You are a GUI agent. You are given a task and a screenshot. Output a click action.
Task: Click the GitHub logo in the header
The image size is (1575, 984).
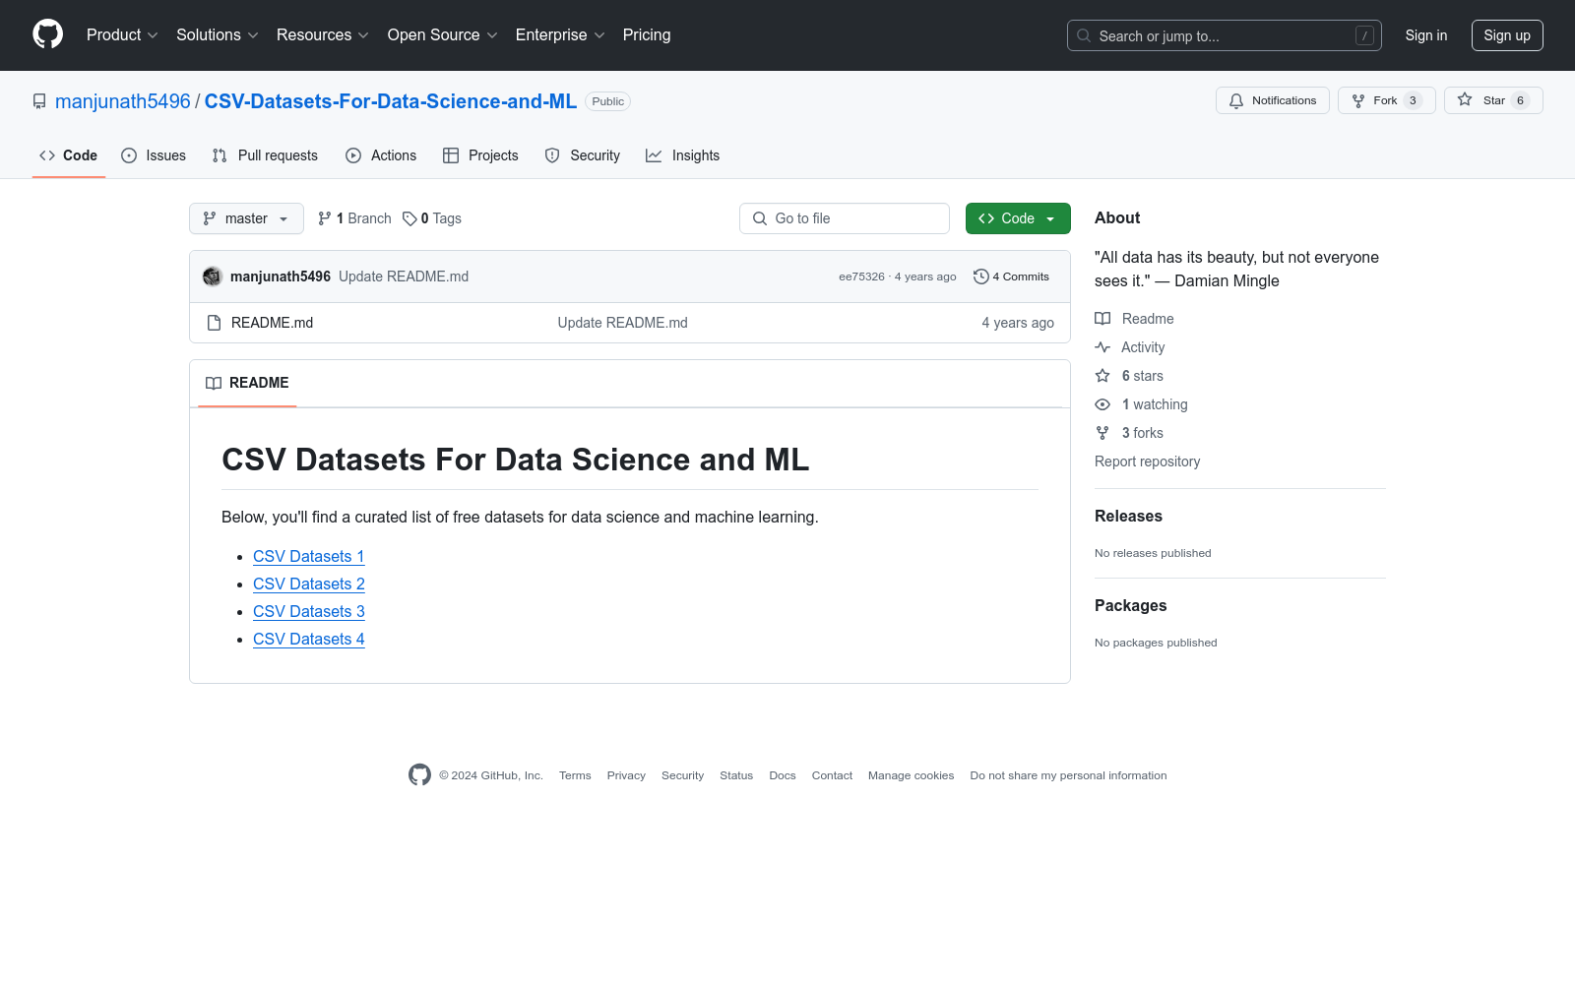[x=47, y=34]
